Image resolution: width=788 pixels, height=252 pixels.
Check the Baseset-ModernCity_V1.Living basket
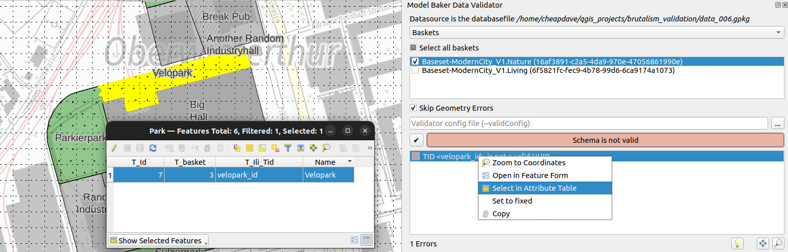pyautogui.click(x=415, y=70)
